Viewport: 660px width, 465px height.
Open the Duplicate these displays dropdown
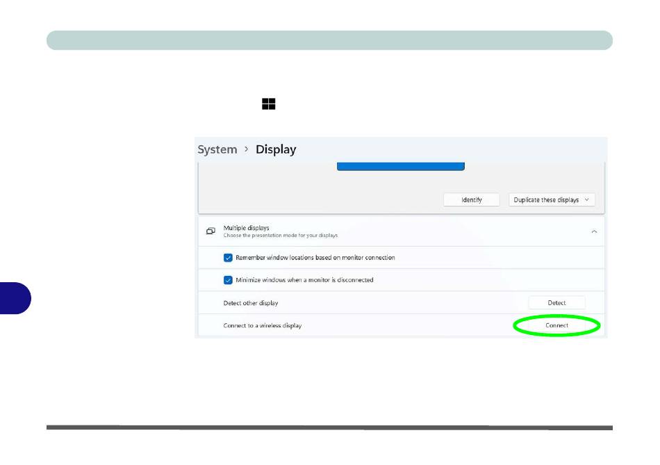click(552, 199)
